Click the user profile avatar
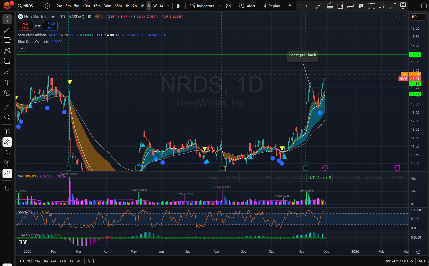The width and height of the screenshot is (429, 266). tap(7, 6)
